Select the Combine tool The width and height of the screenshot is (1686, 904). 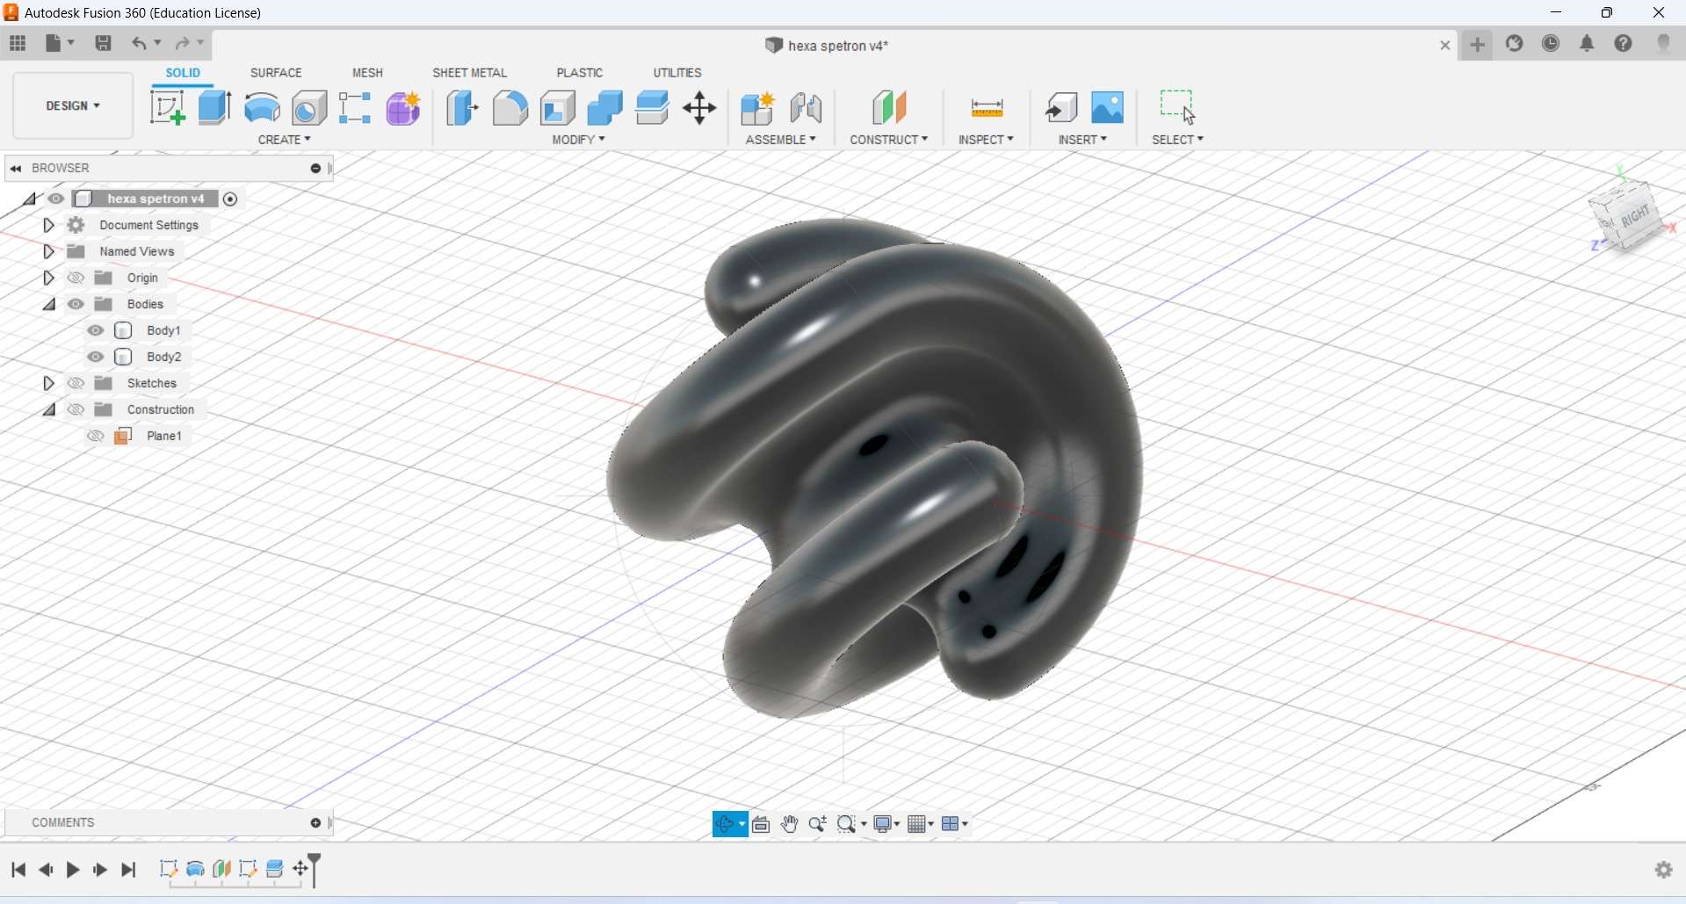(604, 108)
